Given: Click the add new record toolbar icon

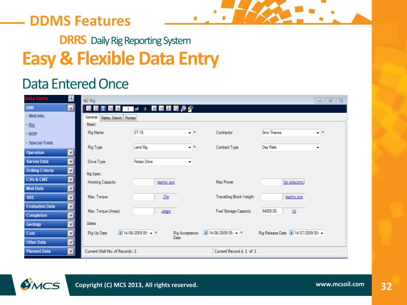Looking at the screenshot, I should click(89, 108).
